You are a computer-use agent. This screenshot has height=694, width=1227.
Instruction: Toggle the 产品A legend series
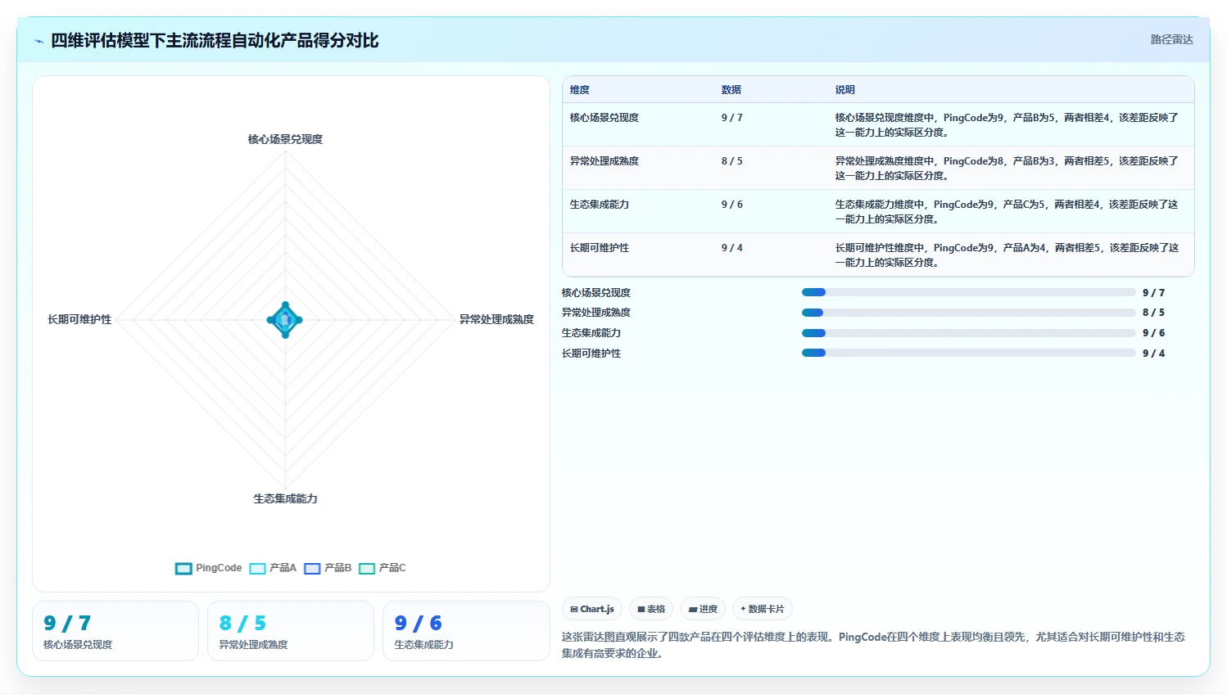click(x=273, y=568)
